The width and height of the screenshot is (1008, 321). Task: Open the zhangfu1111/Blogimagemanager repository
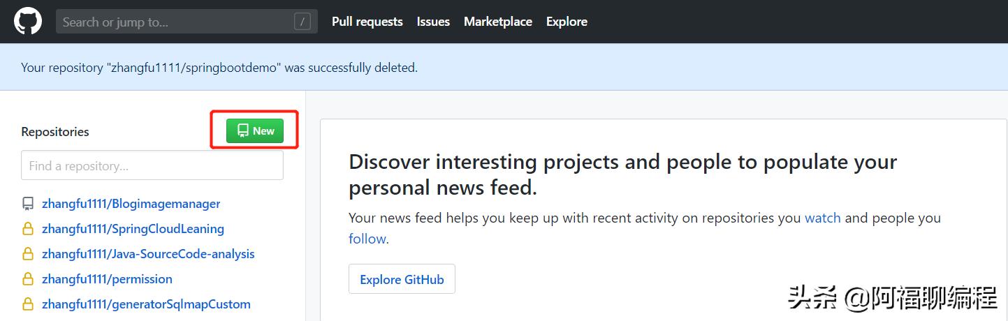131,204
